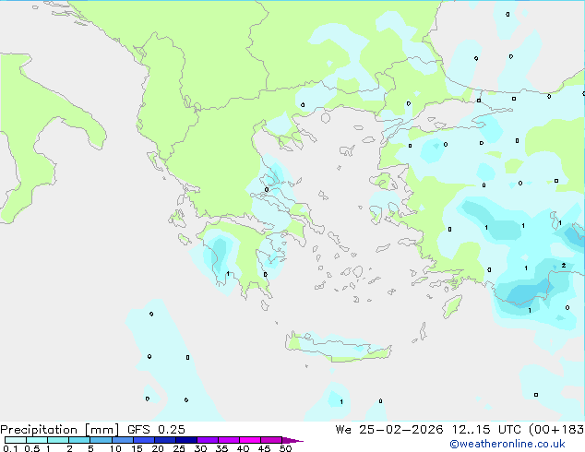Image resolution: width=585 pixels, height=452 pixels.
Task: Click the 1–2 mm legend color box
Action: point(58,440)
